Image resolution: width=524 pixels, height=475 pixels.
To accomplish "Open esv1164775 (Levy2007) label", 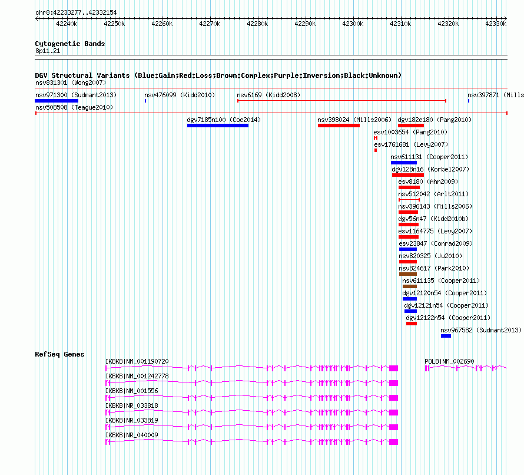I will (x=435, y=231).
